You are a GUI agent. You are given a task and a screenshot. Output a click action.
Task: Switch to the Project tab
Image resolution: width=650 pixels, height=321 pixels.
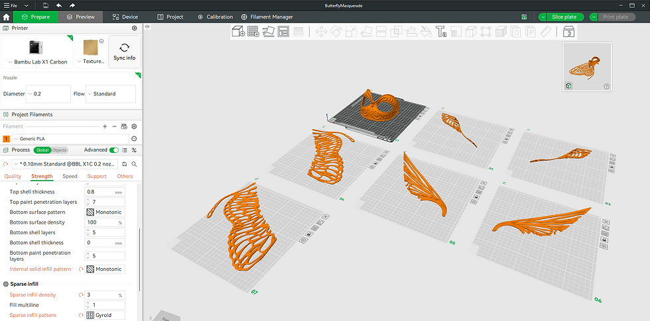click(170, 17)
